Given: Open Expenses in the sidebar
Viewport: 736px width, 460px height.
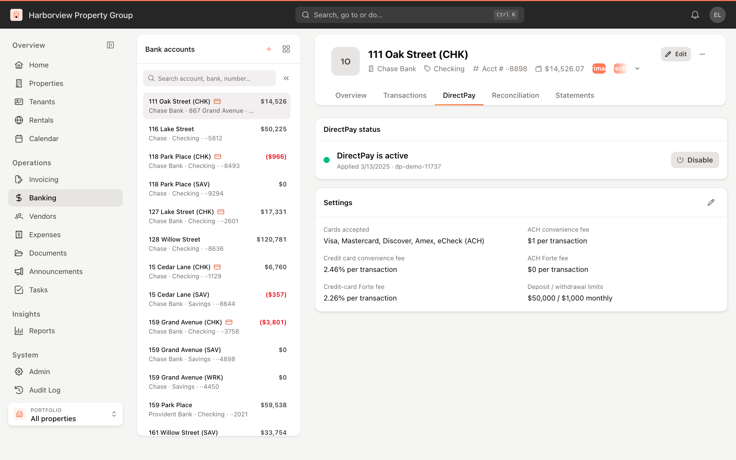Looking at the screenshot, I should tap(65, 235).
